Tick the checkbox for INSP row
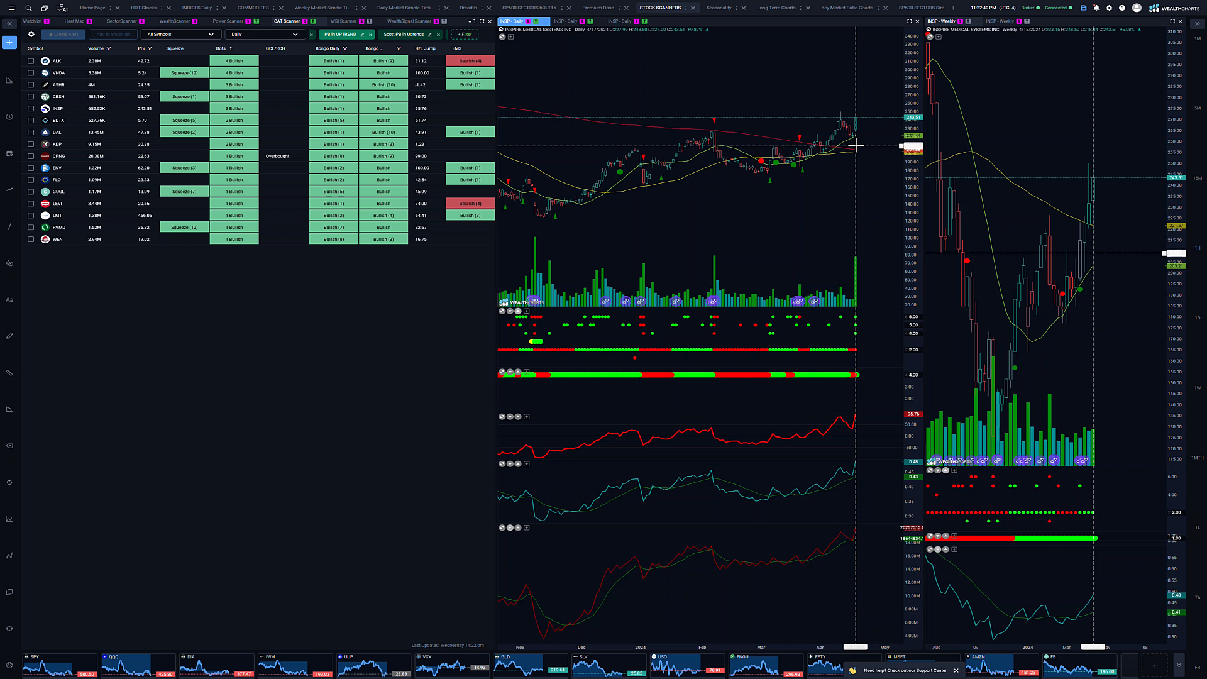Viewport: 1207px width, 679px height. click(x=31, y=109)
